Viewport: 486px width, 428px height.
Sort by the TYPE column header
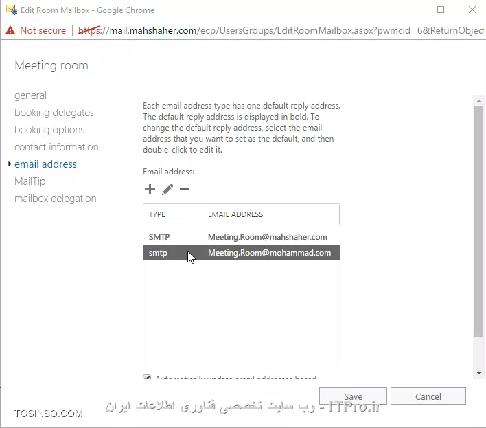click(x=172, y=214)
